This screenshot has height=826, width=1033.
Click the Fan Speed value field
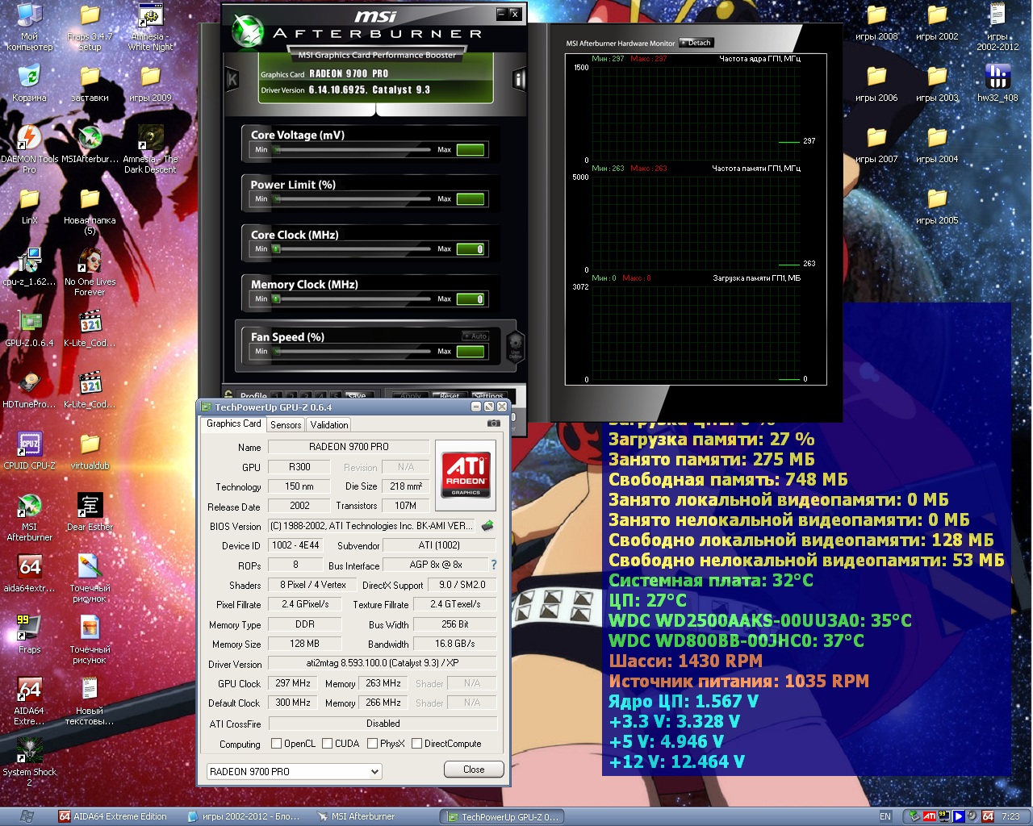pyautogui.click(x=470, y=352)
